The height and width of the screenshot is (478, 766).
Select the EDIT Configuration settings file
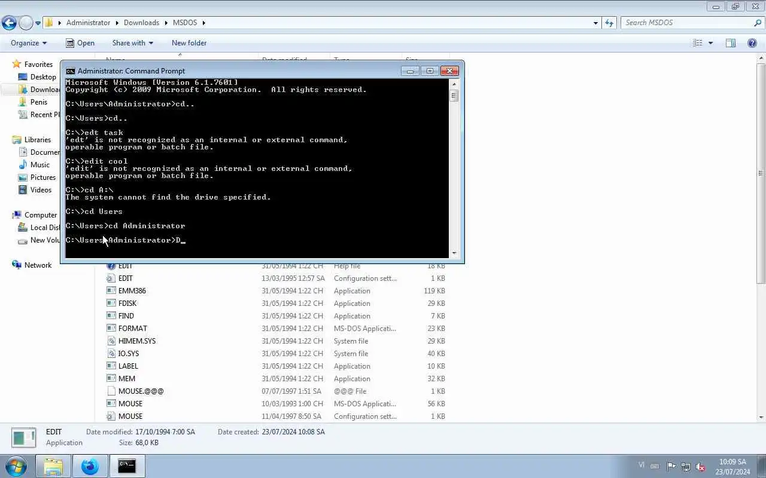[x=275, y=278]
